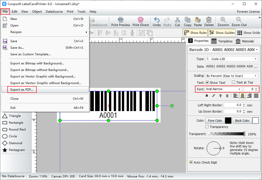Toggle the Show Text checkbox

coord(207,82)
